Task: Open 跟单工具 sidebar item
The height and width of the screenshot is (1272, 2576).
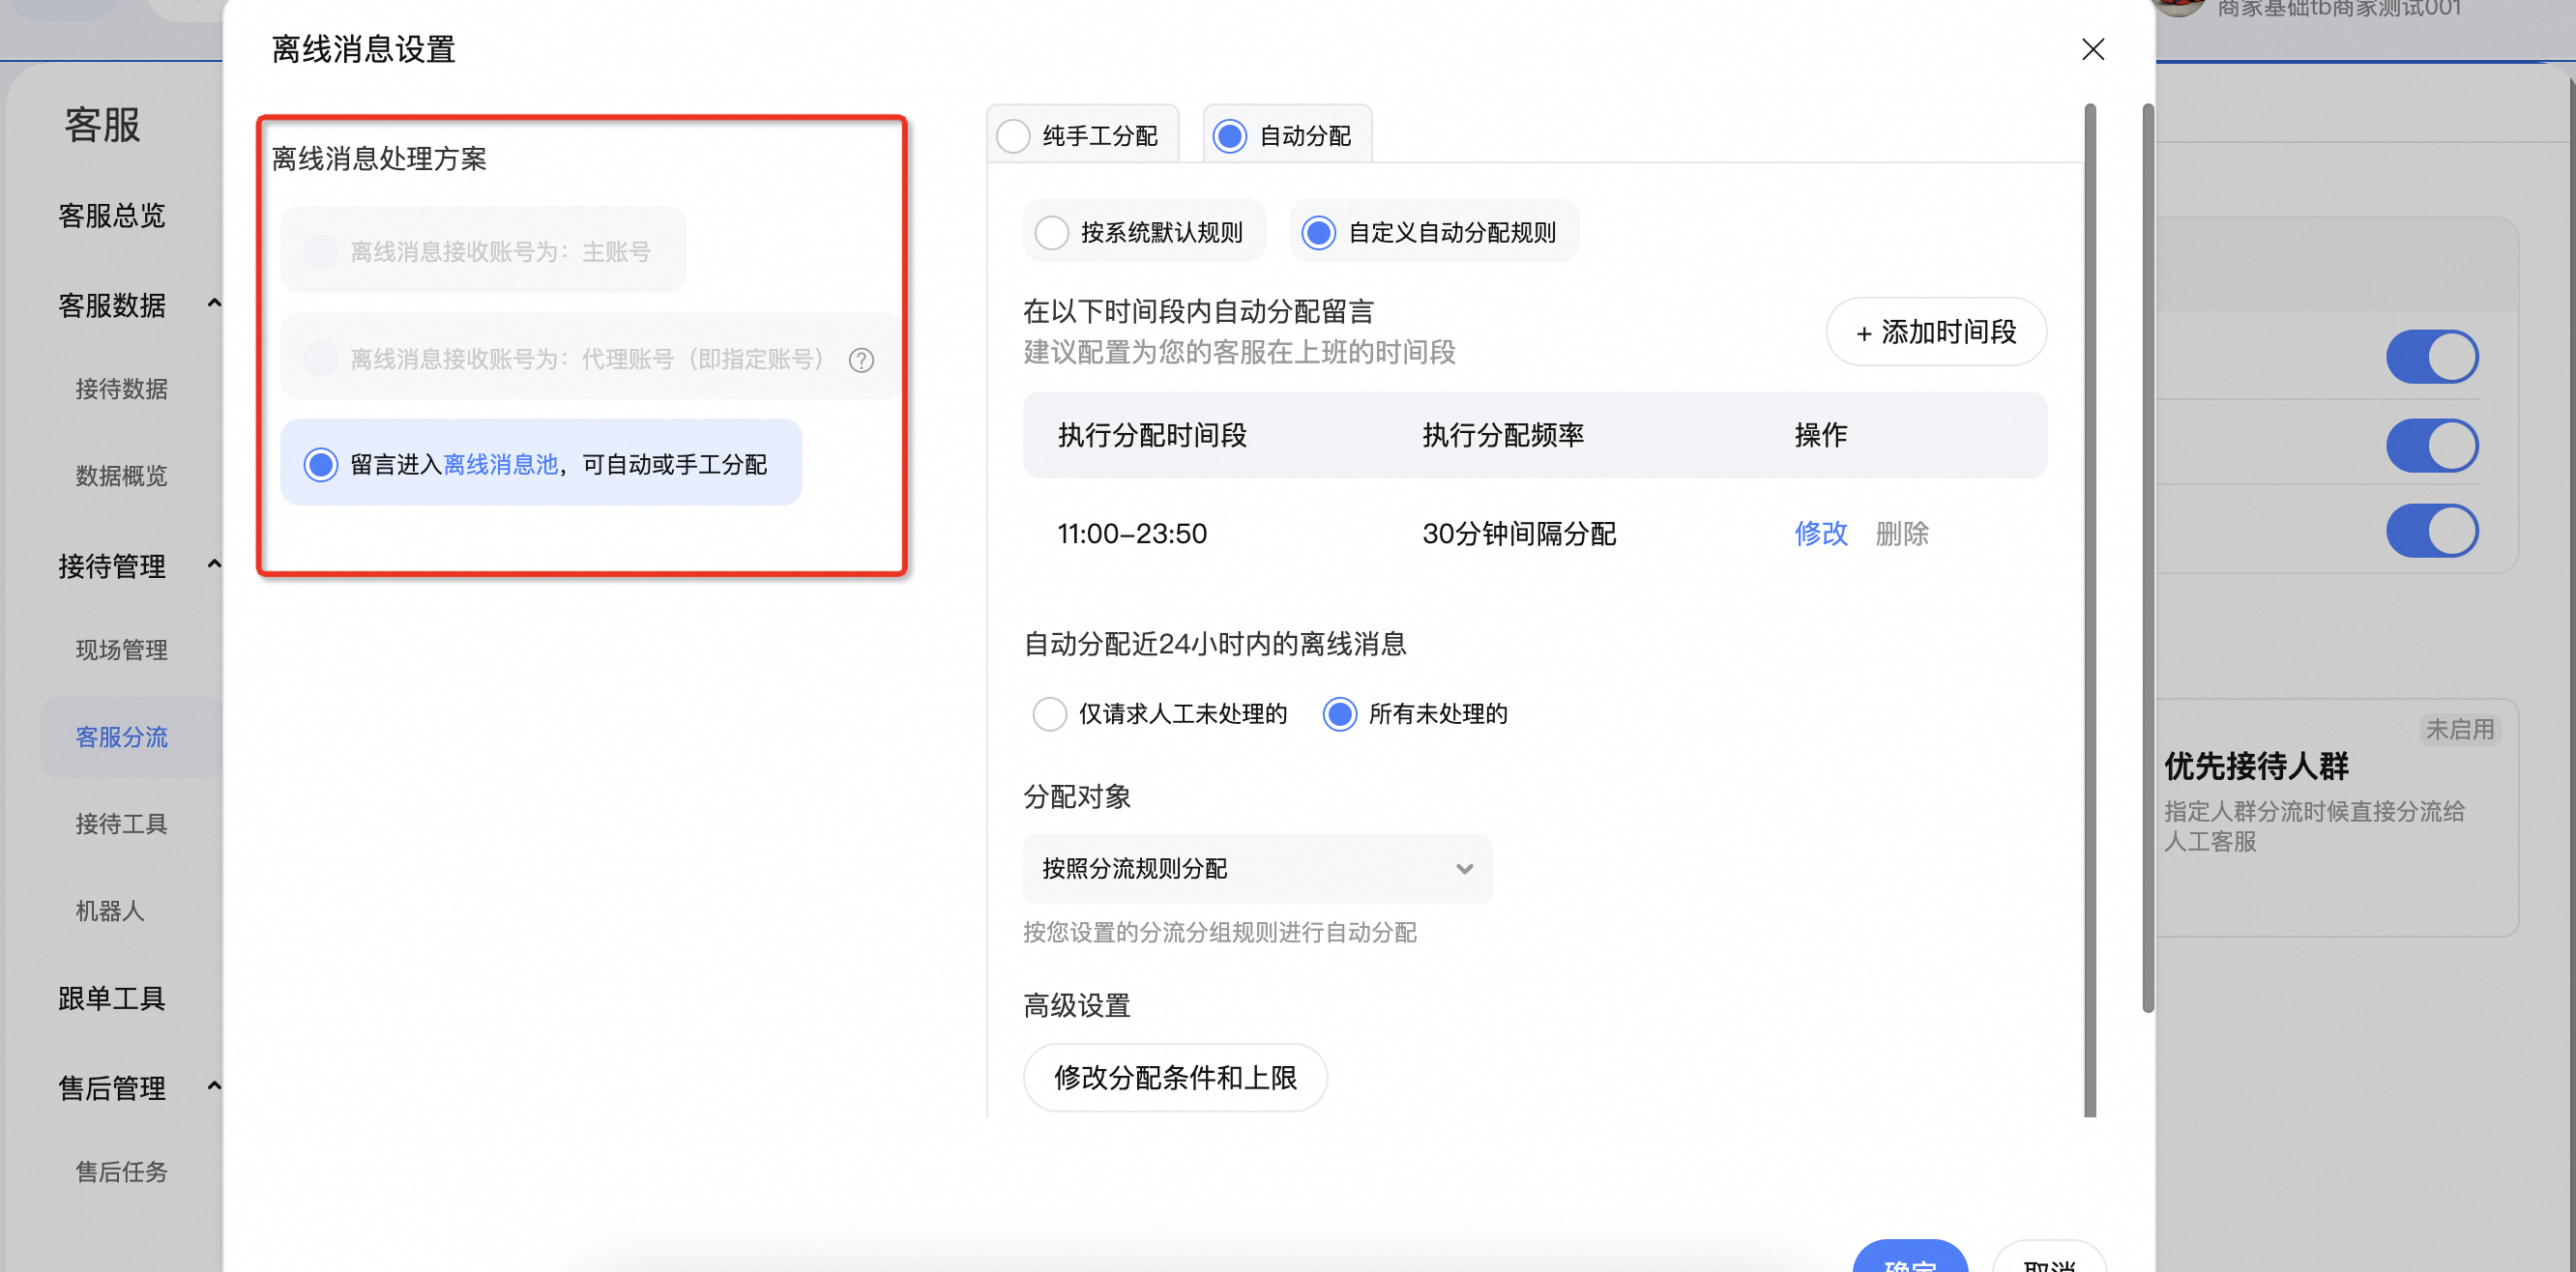Action: (x=111, y=998)
